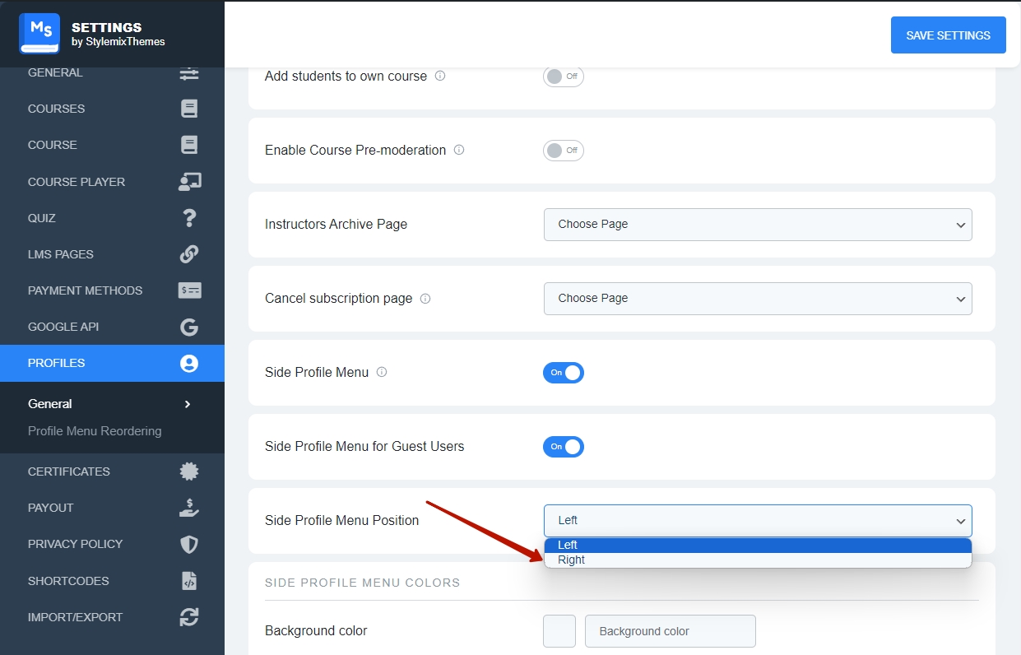Open Payment Methods settings section
Image resolution: width=1021 pixels, height=655 pixels.
point(86,290)
